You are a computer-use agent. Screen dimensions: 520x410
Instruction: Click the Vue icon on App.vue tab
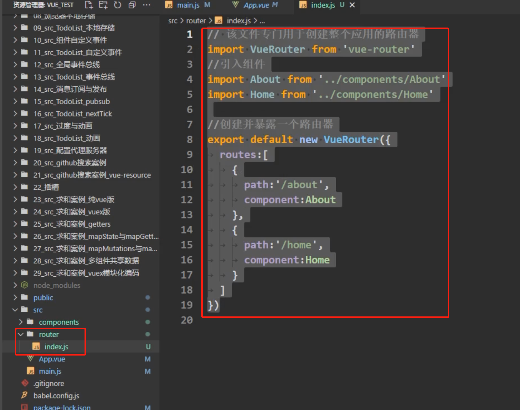[x=235, y=4]
